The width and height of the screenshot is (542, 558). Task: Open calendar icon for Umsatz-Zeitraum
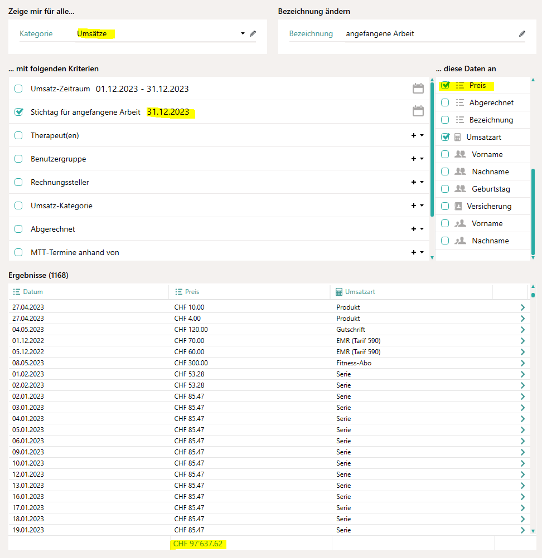[418, 89]
